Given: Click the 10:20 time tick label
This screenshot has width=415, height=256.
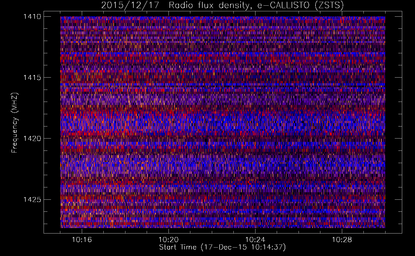Looking at the screenshot, I should (169, 240).
